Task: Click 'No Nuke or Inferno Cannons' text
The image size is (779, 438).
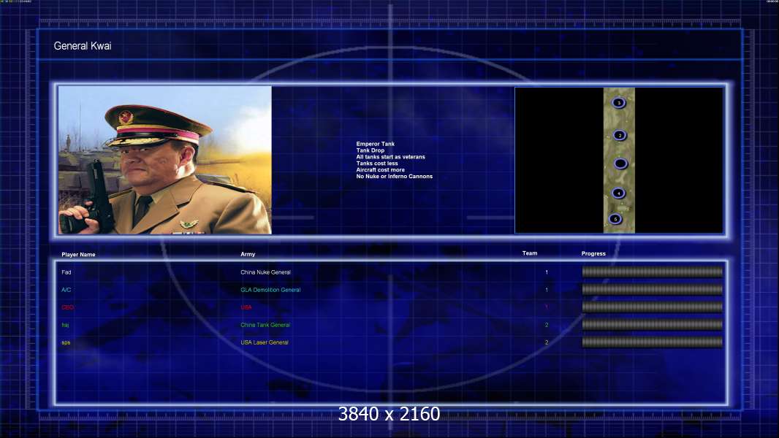Action: pos(394,176)
